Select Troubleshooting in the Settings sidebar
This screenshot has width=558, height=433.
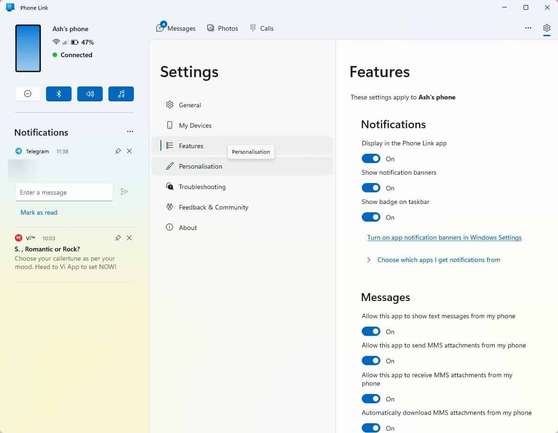pos(202,187)
